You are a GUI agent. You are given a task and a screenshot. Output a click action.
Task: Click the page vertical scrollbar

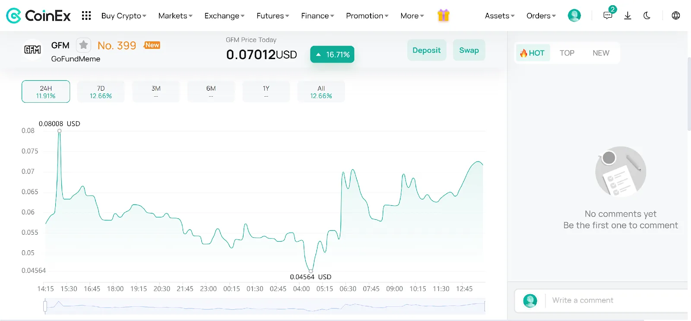coord(689,93)
